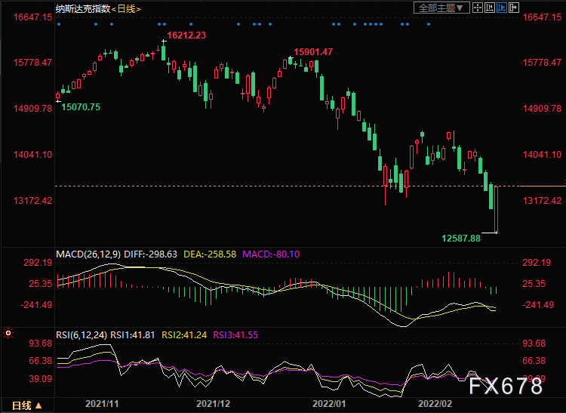Click the MACD(26,12,9) indicator title

pos(88,254)
